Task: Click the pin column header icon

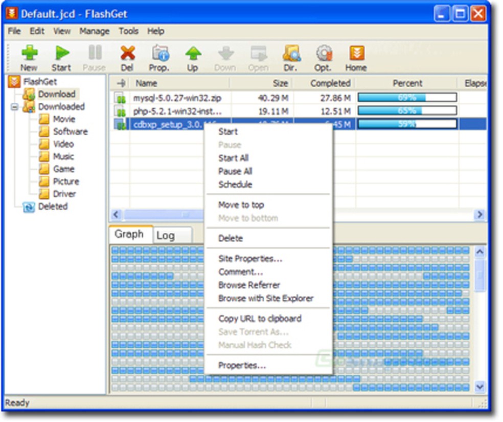Action: tap(121, 83)
